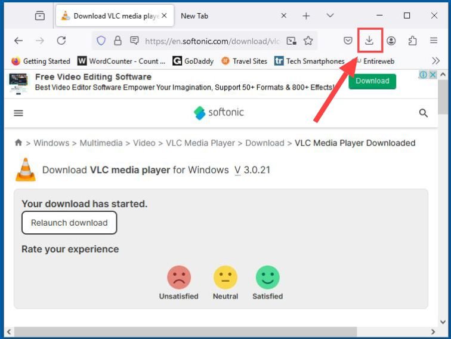This screenshot has height=339, width=451.
Task: Click the VLC cone icon
Action: click(26, 169)
